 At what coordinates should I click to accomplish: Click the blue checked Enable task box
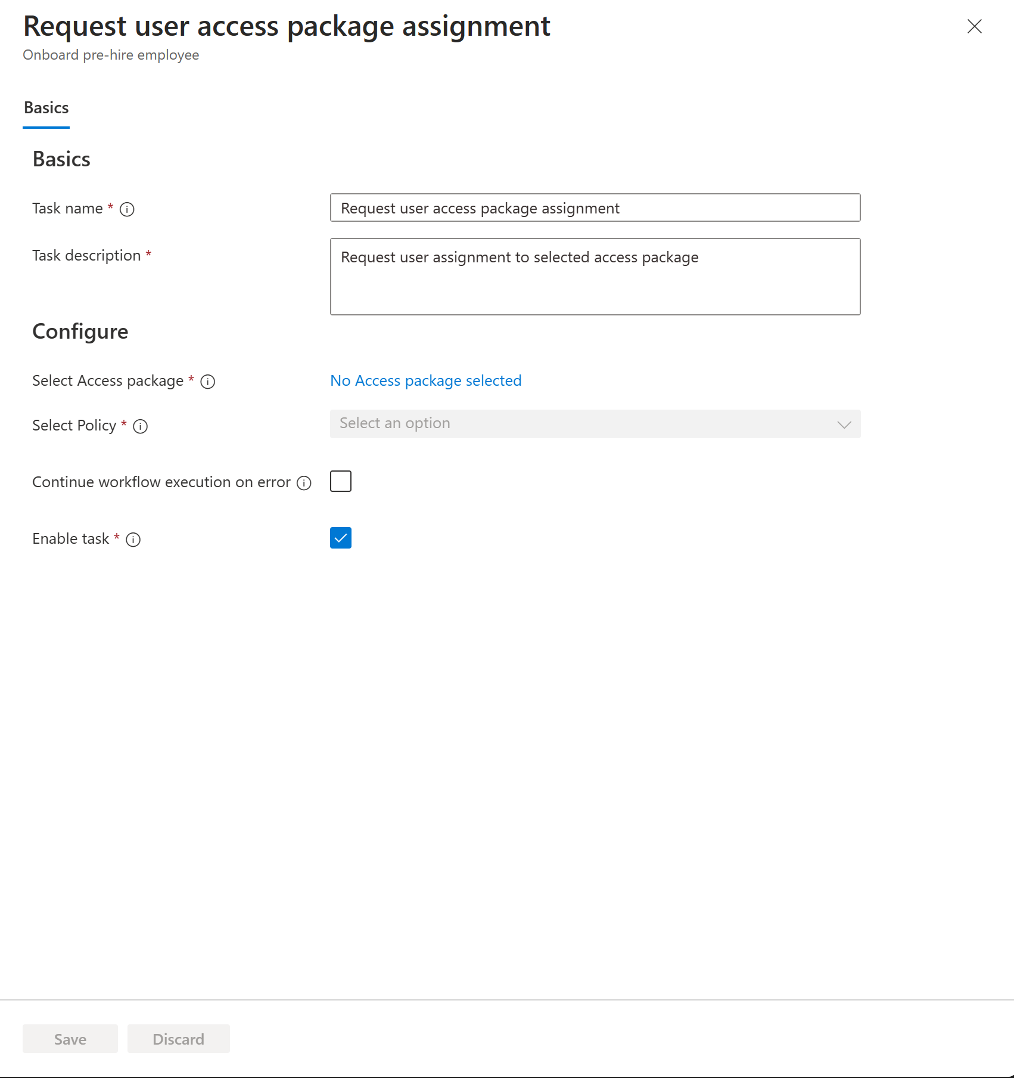tap(340, 538)
